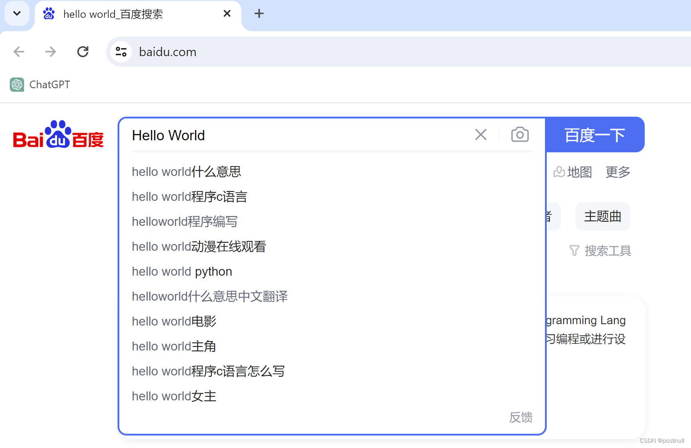
Task: Choose suggestion hello world女主
Action: pyautogui.click(x=332, y=396)
